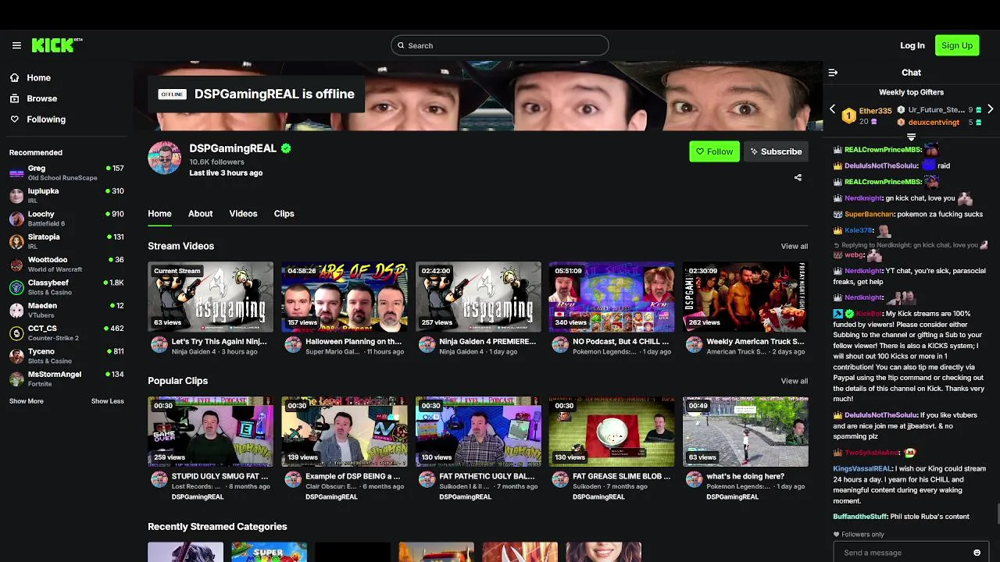The height and width of the screenshot is (562, 1000).
Task: Open Home in the sidebar
Action: 39,78
